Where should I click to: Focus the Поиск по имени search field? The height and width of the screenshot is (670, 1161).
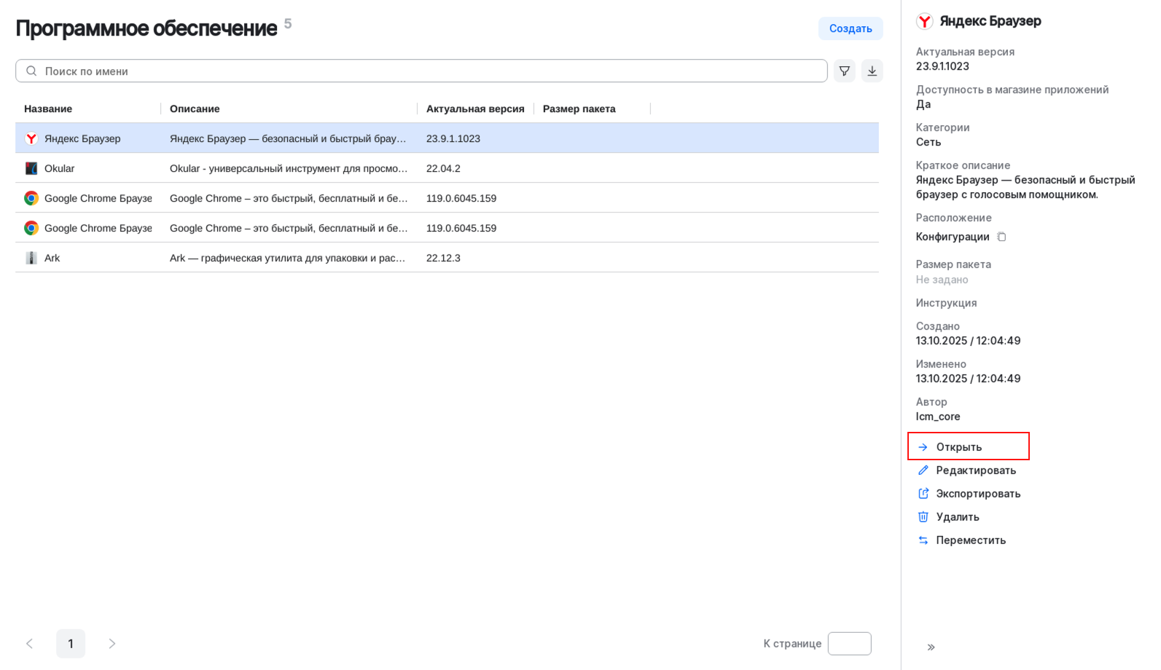421,71
